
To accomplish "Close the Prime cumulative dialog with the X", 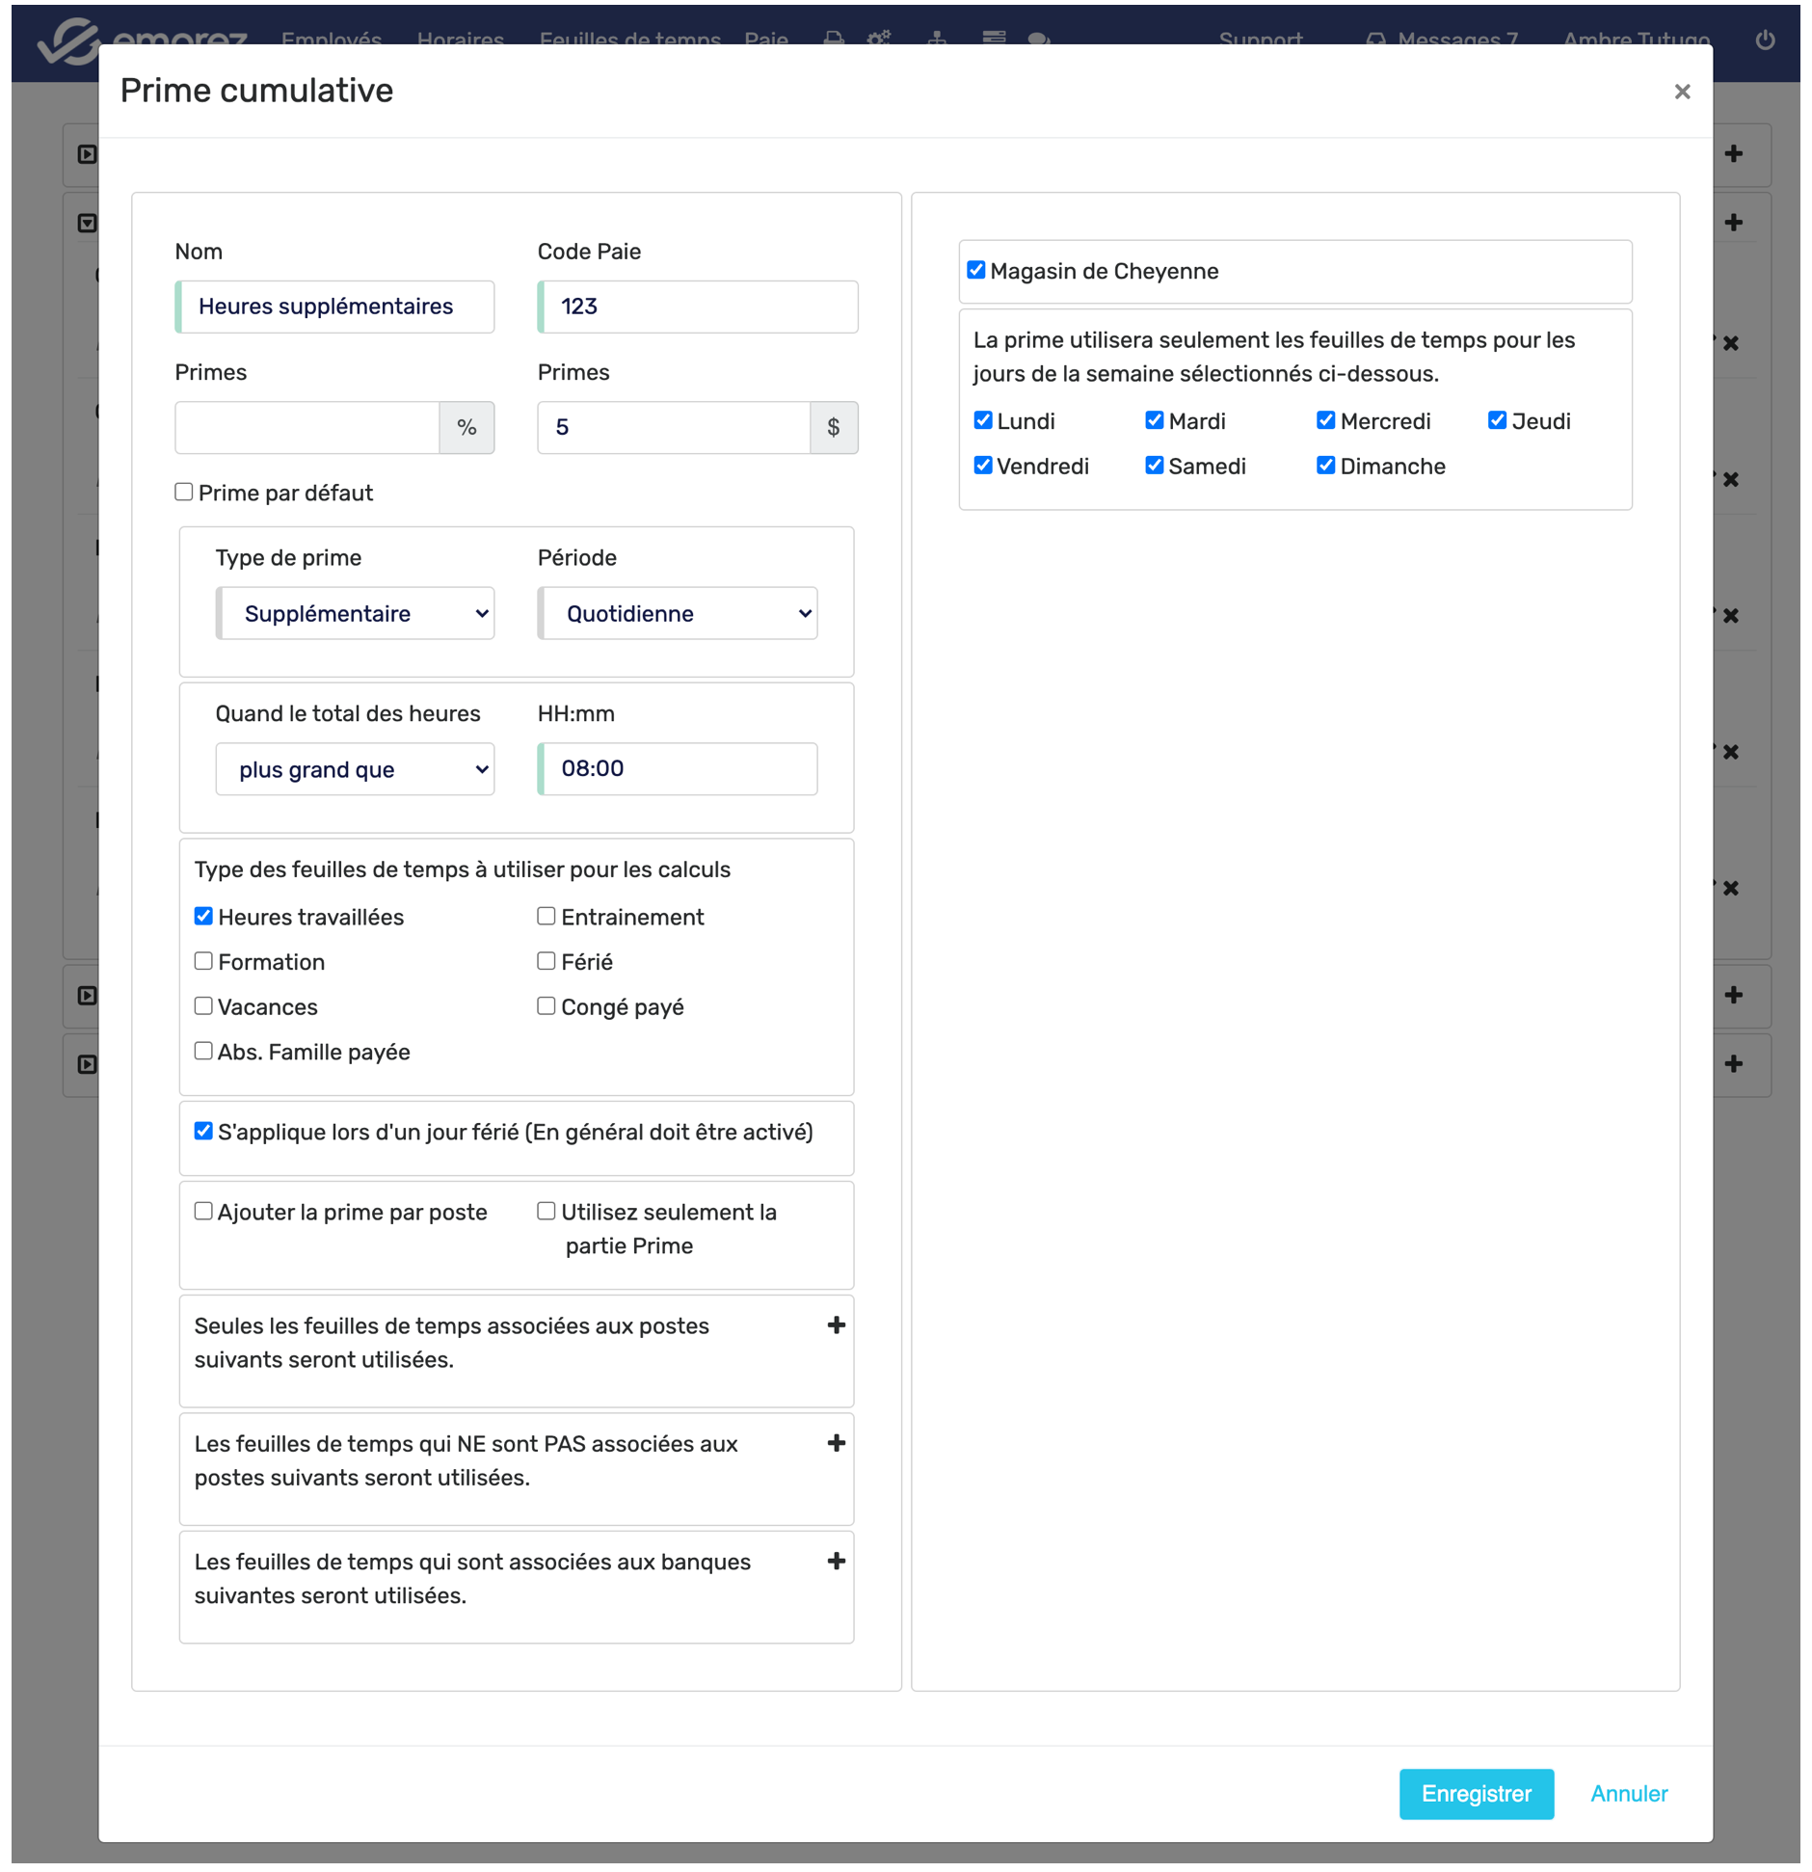I will click(1682, 92).
